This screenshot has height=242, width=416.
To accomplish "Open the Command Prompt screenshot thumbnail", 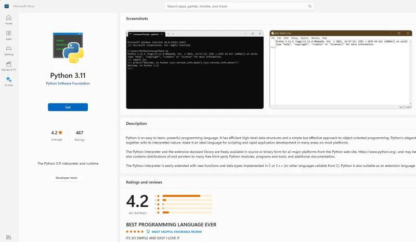I will point(194,69).
